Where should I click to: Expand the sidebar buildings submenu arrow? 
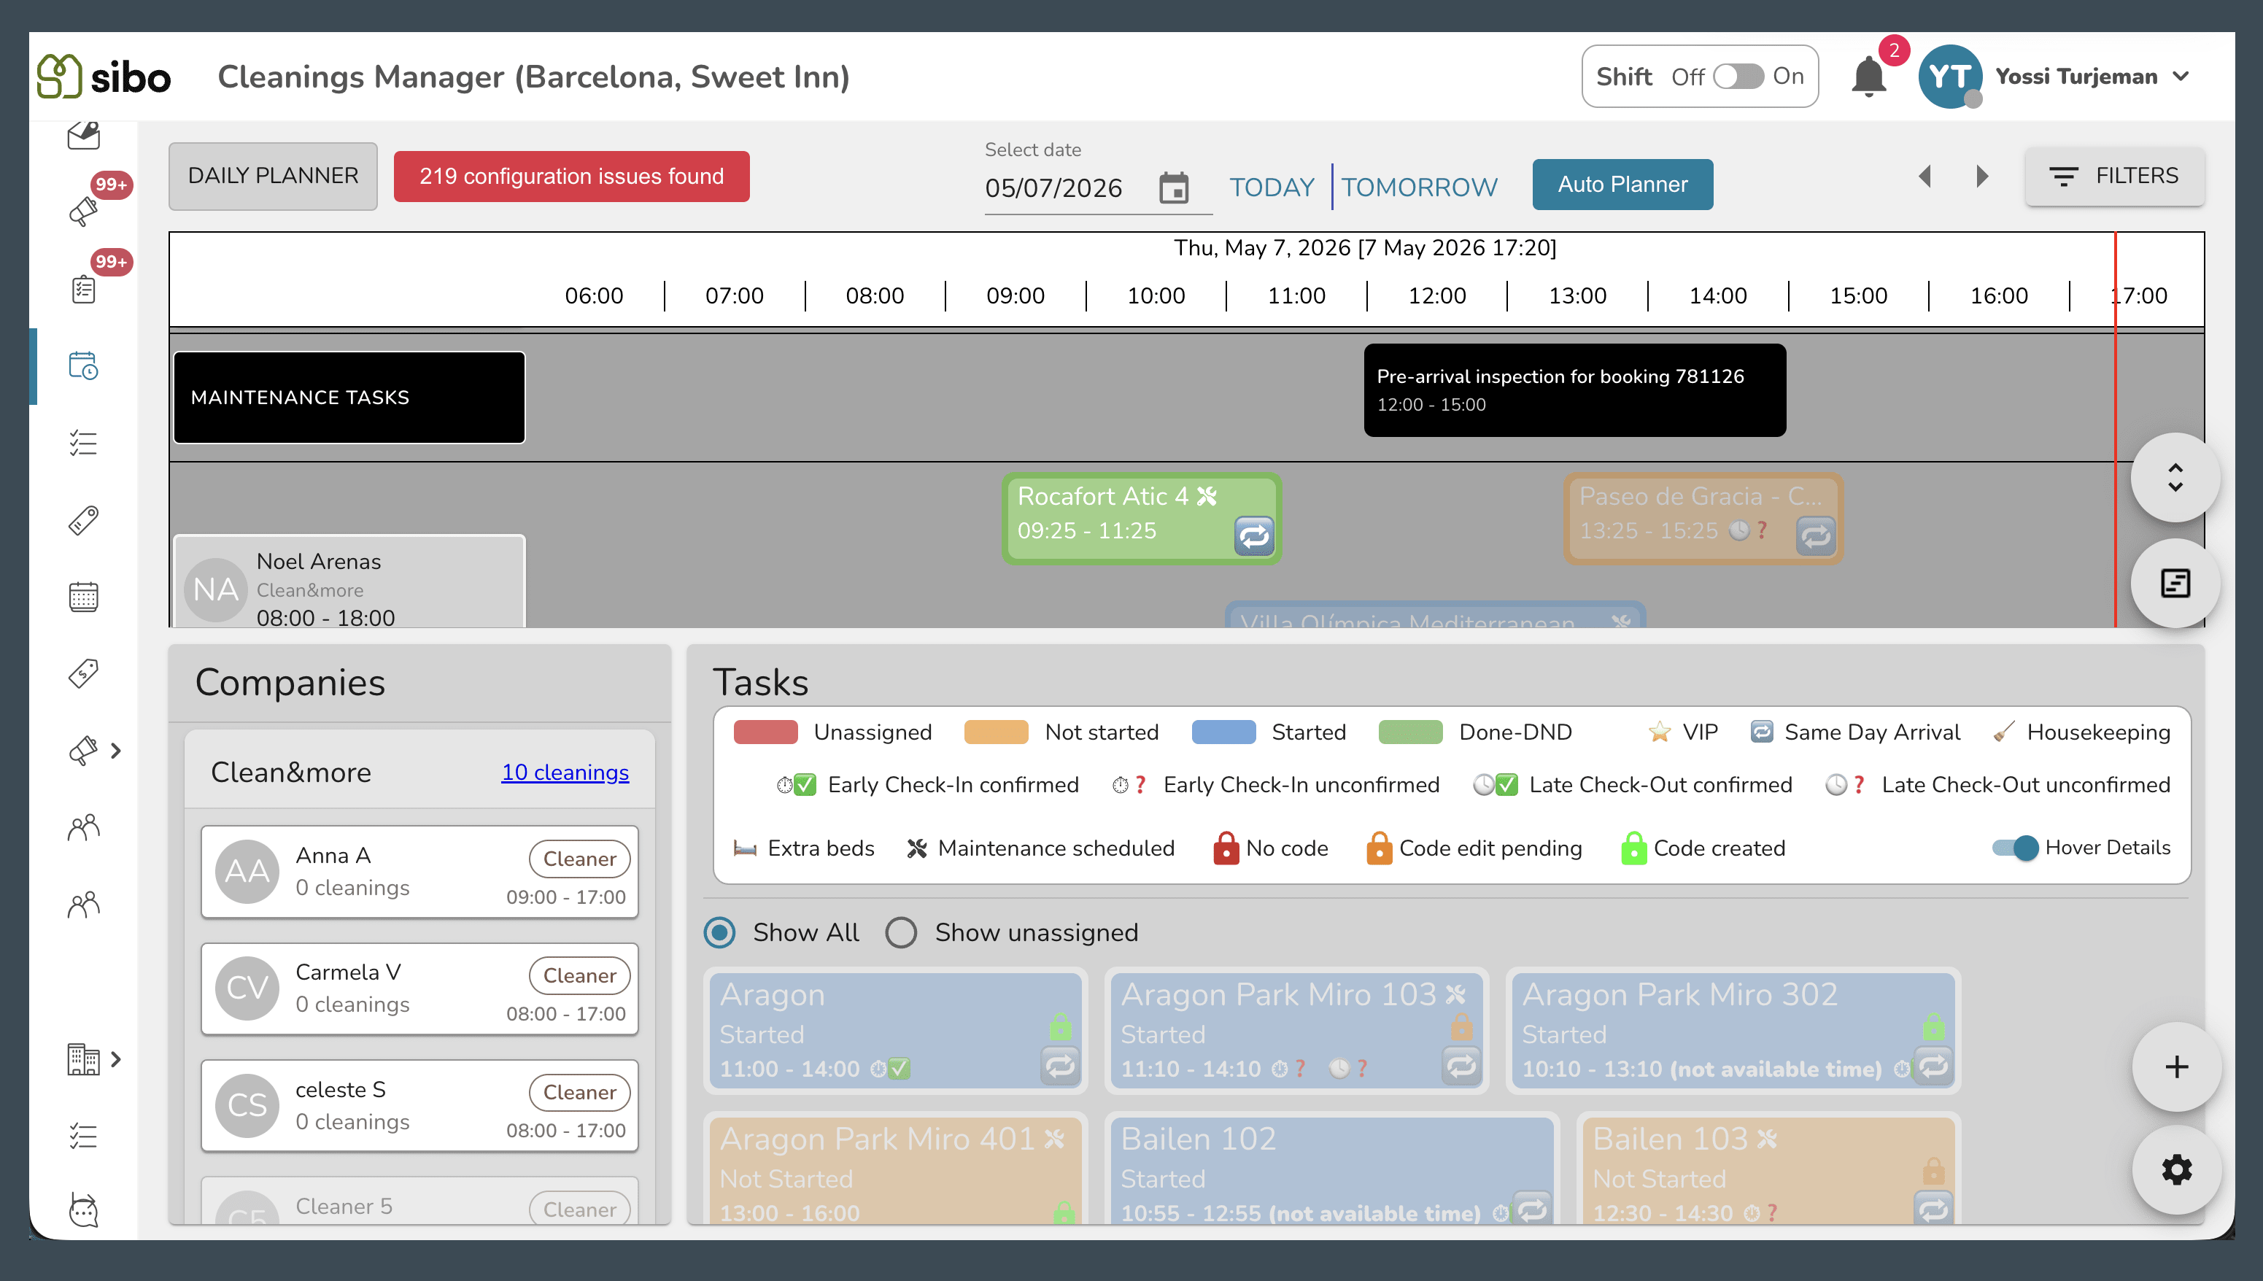coord(115,1059)
